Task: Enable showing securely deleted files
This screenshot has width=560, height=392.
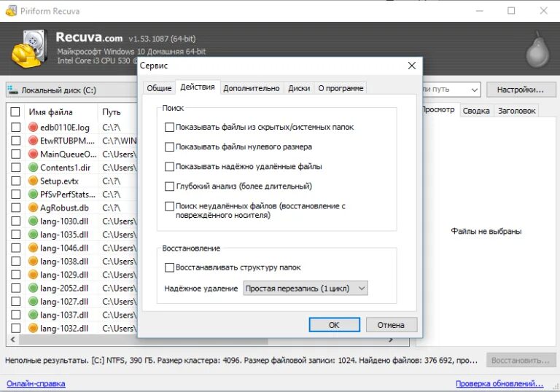Action: (x=169, y=166)
